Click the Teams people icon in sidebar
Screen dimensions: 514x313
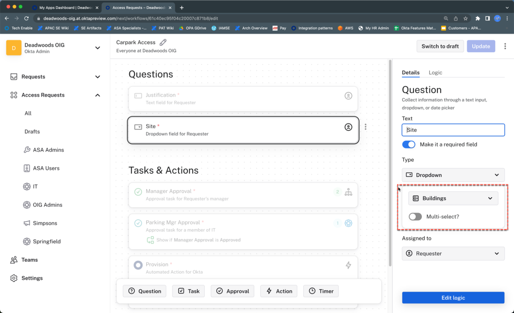pyautogui.click(x=14, y=260)
